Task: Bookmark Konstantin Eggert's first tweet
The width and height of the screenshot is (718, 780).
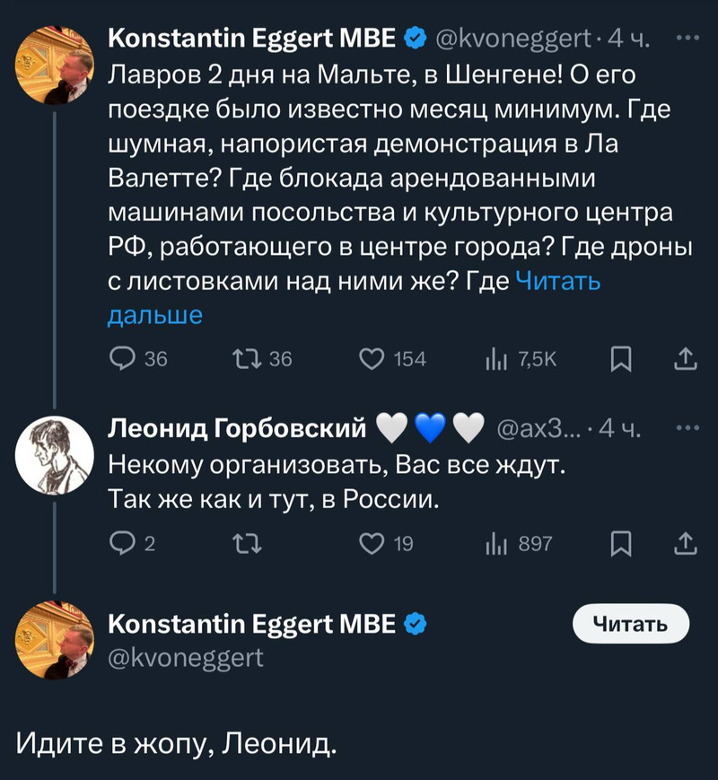Action: [x=619, y=359]
